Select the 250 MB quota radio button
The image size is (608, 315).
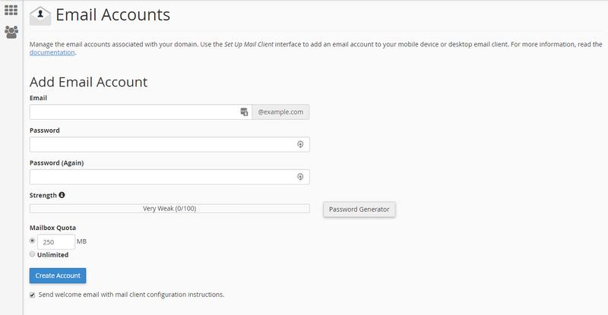(x=32, y=241)
